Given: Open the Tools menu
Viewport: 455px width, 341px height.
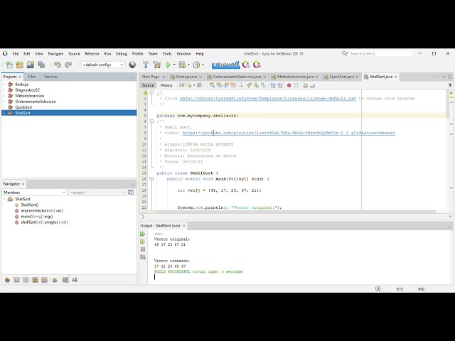Looking at the screenshot, I should point(167,54).
